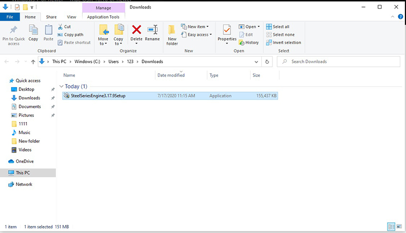Viewport: 406px width, 233px height.
Task: Go up one folder level arrow
Action: [33, 62]
